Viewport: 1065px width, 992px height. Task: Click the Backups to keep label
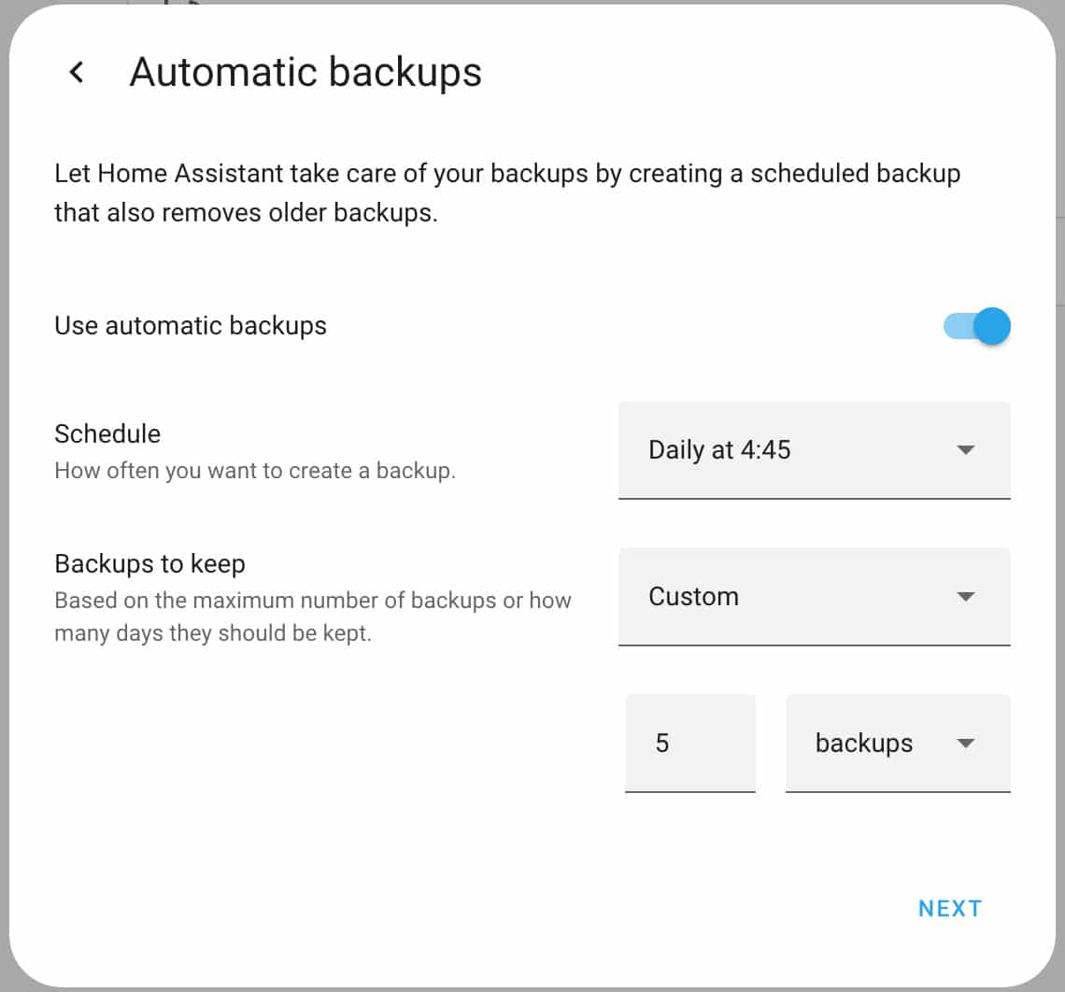click(x=149, y=564)
